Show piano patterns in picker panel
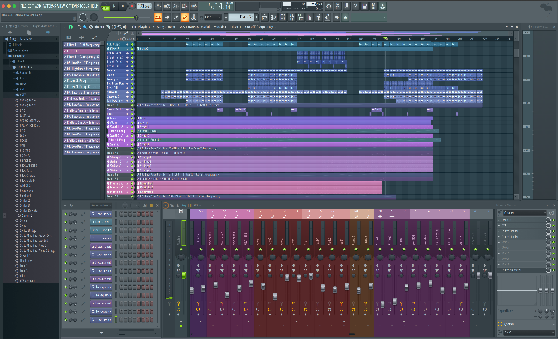 [69, 37]
